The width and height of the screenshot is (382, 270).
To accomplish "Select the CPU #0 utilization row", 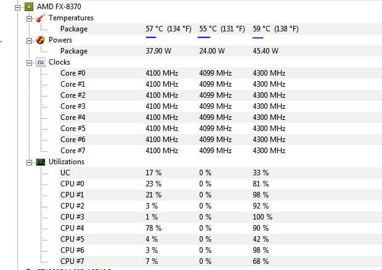I will tap(71, 184).
